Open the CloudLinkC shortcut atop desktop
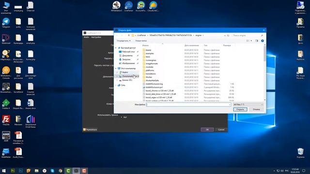310x174 pixels. [x=153, y=6]
